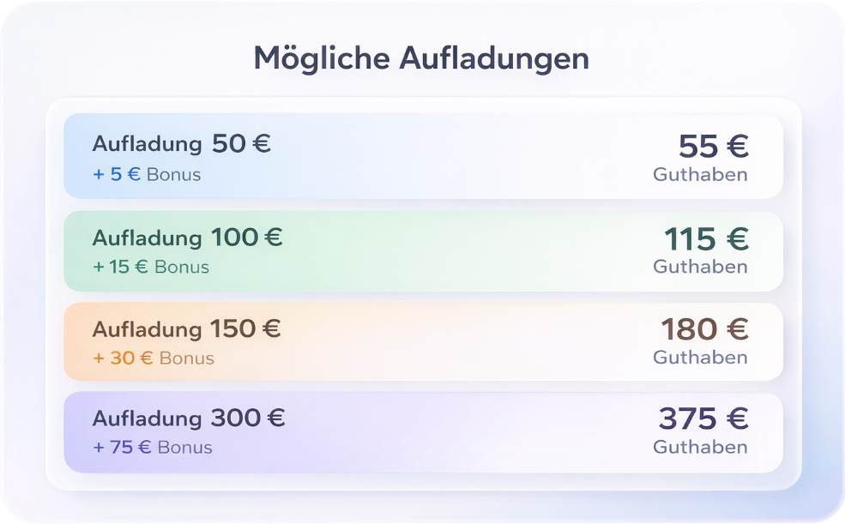Click the "Mögliche Aufladungen" heading
Screen dimensions: 845x524
[x=421, y=58]
